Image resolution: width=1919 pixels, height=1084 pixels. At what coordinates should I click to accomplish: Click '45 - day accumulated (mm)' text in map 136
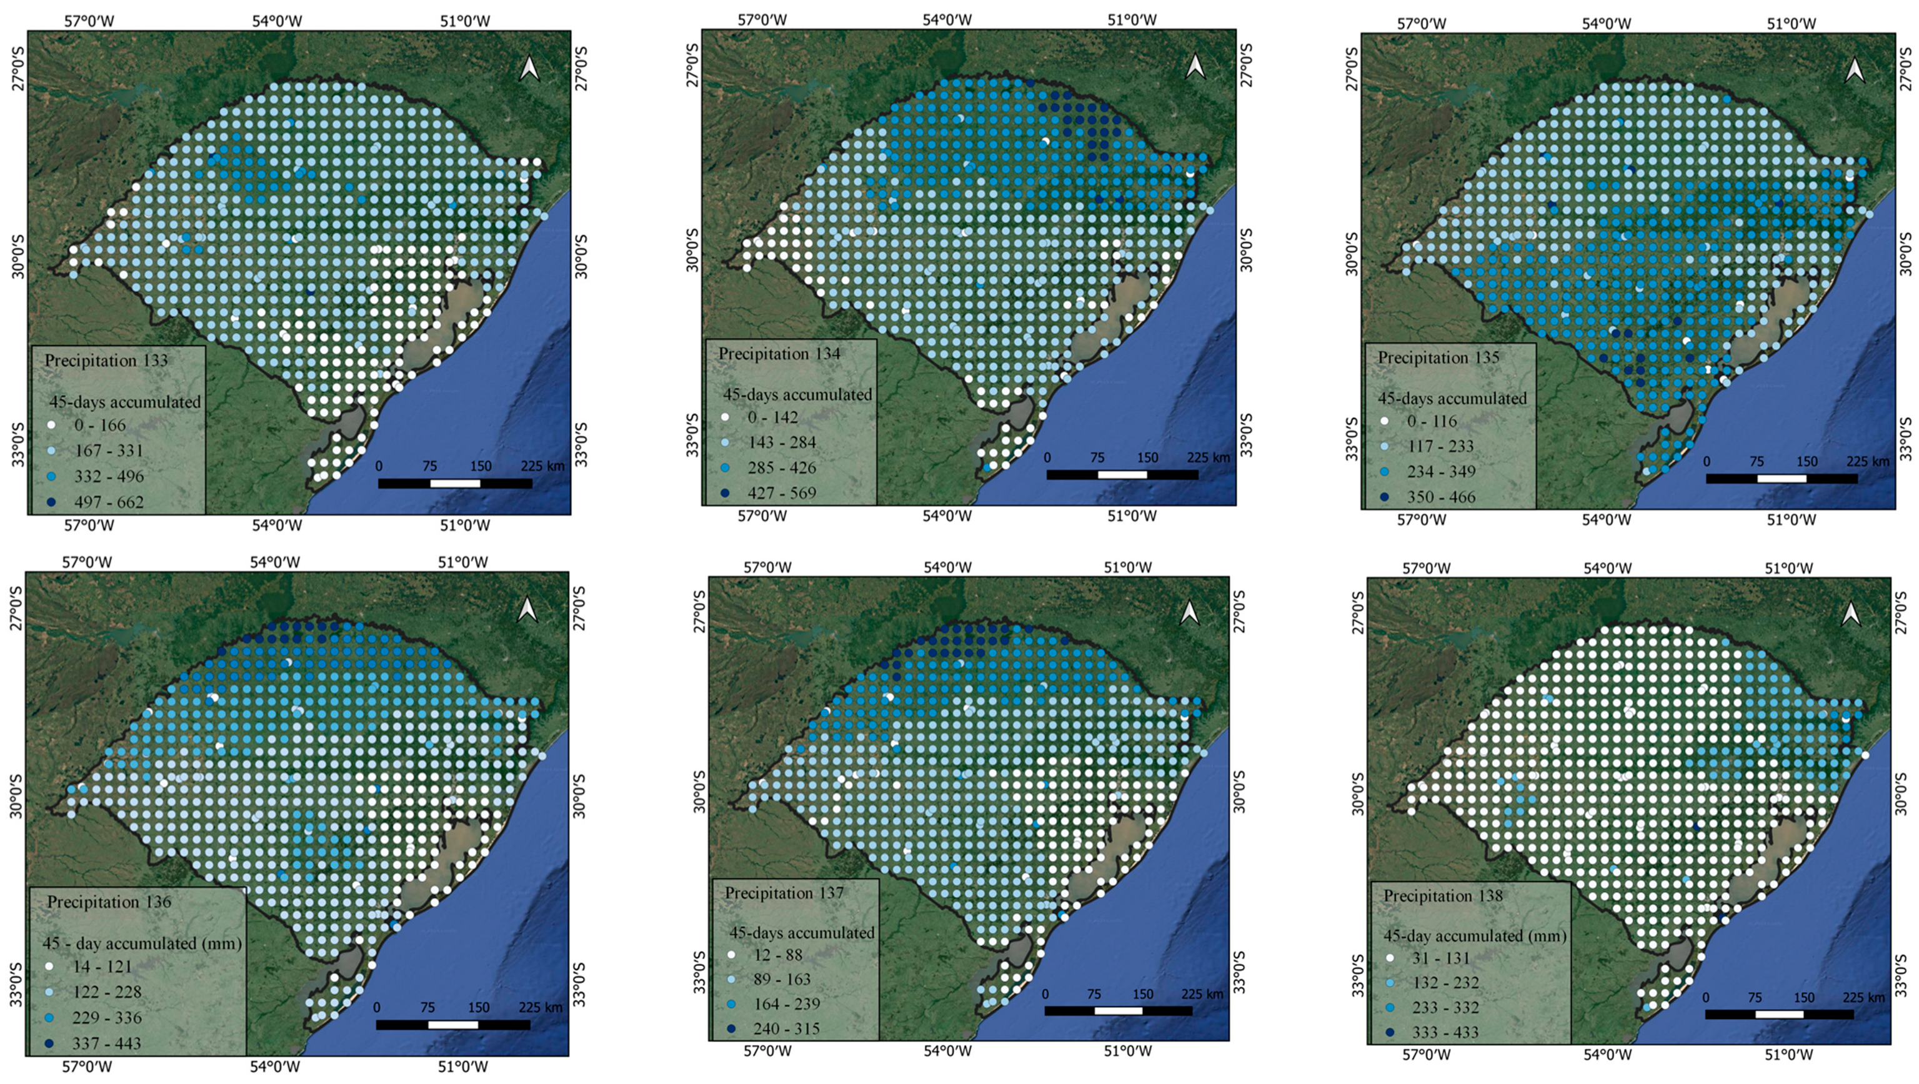pos(142,943)
